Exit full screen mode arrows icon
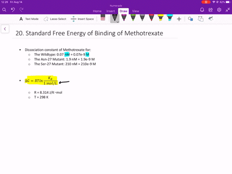Viewport: 232px width, 174px height. coord(228,10)
